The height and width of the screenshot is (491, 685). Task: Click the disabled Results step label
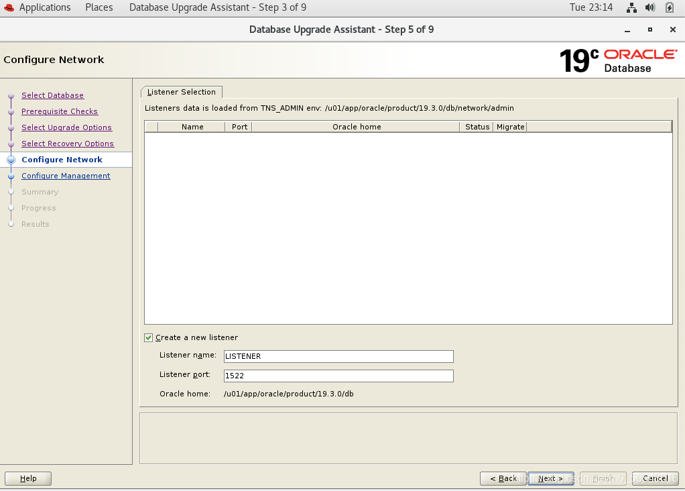pyautogui.click(x=36, y=224)
